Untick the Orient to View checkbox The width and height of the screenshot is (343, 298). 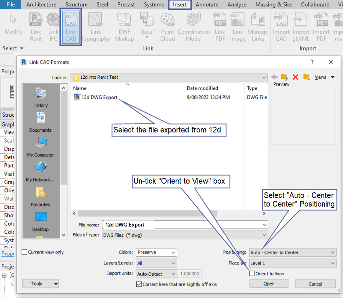tap(252, 274)
